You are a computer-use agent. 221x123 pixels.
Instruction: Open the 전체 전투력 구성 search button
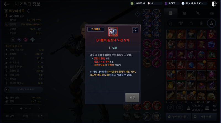23,90
